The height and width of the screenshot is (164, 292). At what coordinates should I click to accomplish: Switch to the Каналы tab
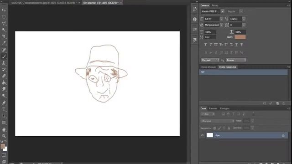click(213, 108)
